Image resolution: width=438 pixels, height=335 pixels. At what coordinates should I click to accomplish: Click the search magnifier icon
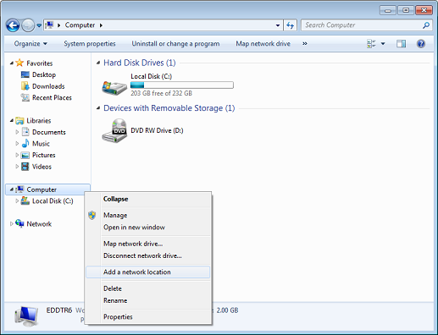[426, 25]
